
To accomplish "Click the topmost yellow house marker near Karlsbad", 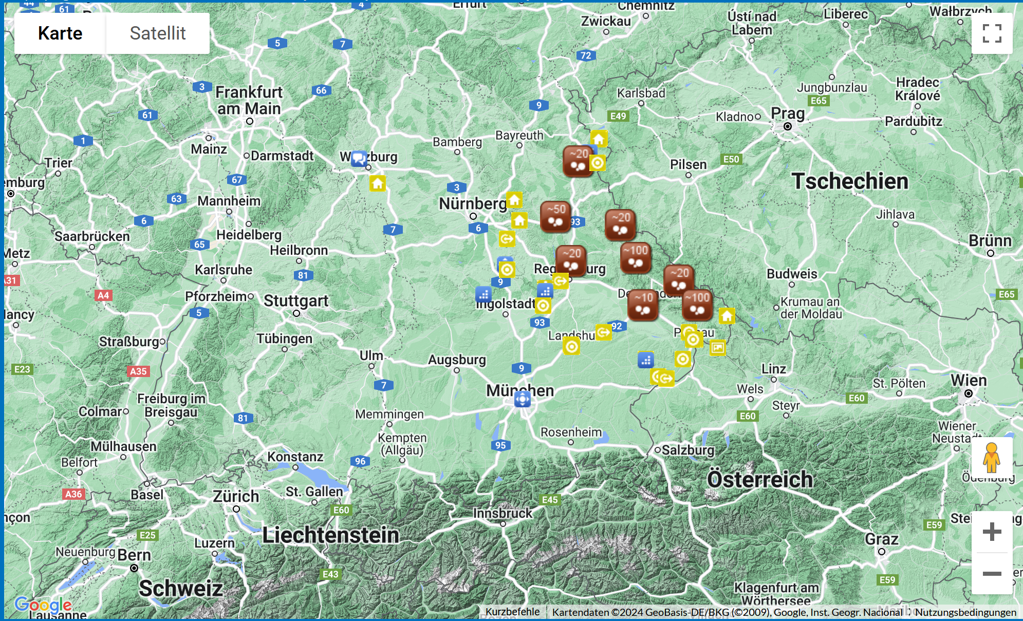I will tap(599, 139).
